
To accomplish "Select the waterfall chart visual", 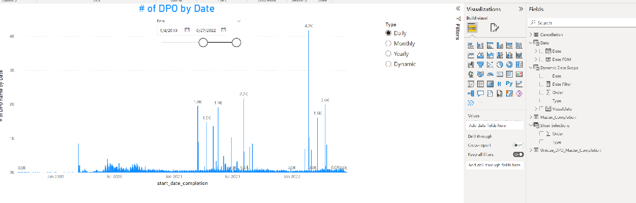I will (471, 65).
